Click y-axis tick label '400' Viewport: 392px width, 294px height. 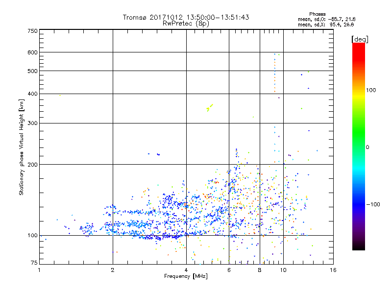[x=32, y=94]
